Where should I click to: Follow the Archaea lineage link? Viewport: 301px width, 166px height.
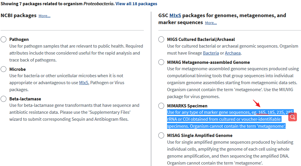tap(233, 53)
